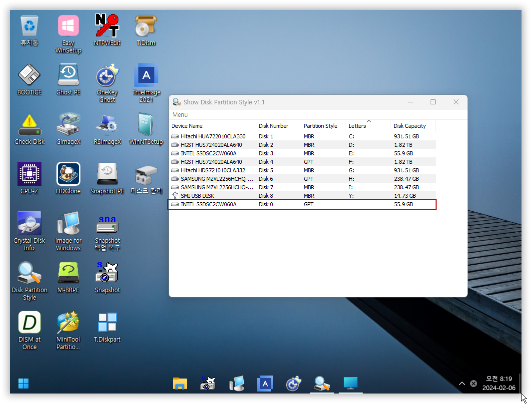Sort by Partition Style column header
Viewport: 532px width, 404px height.
click(x=323, y=126)
